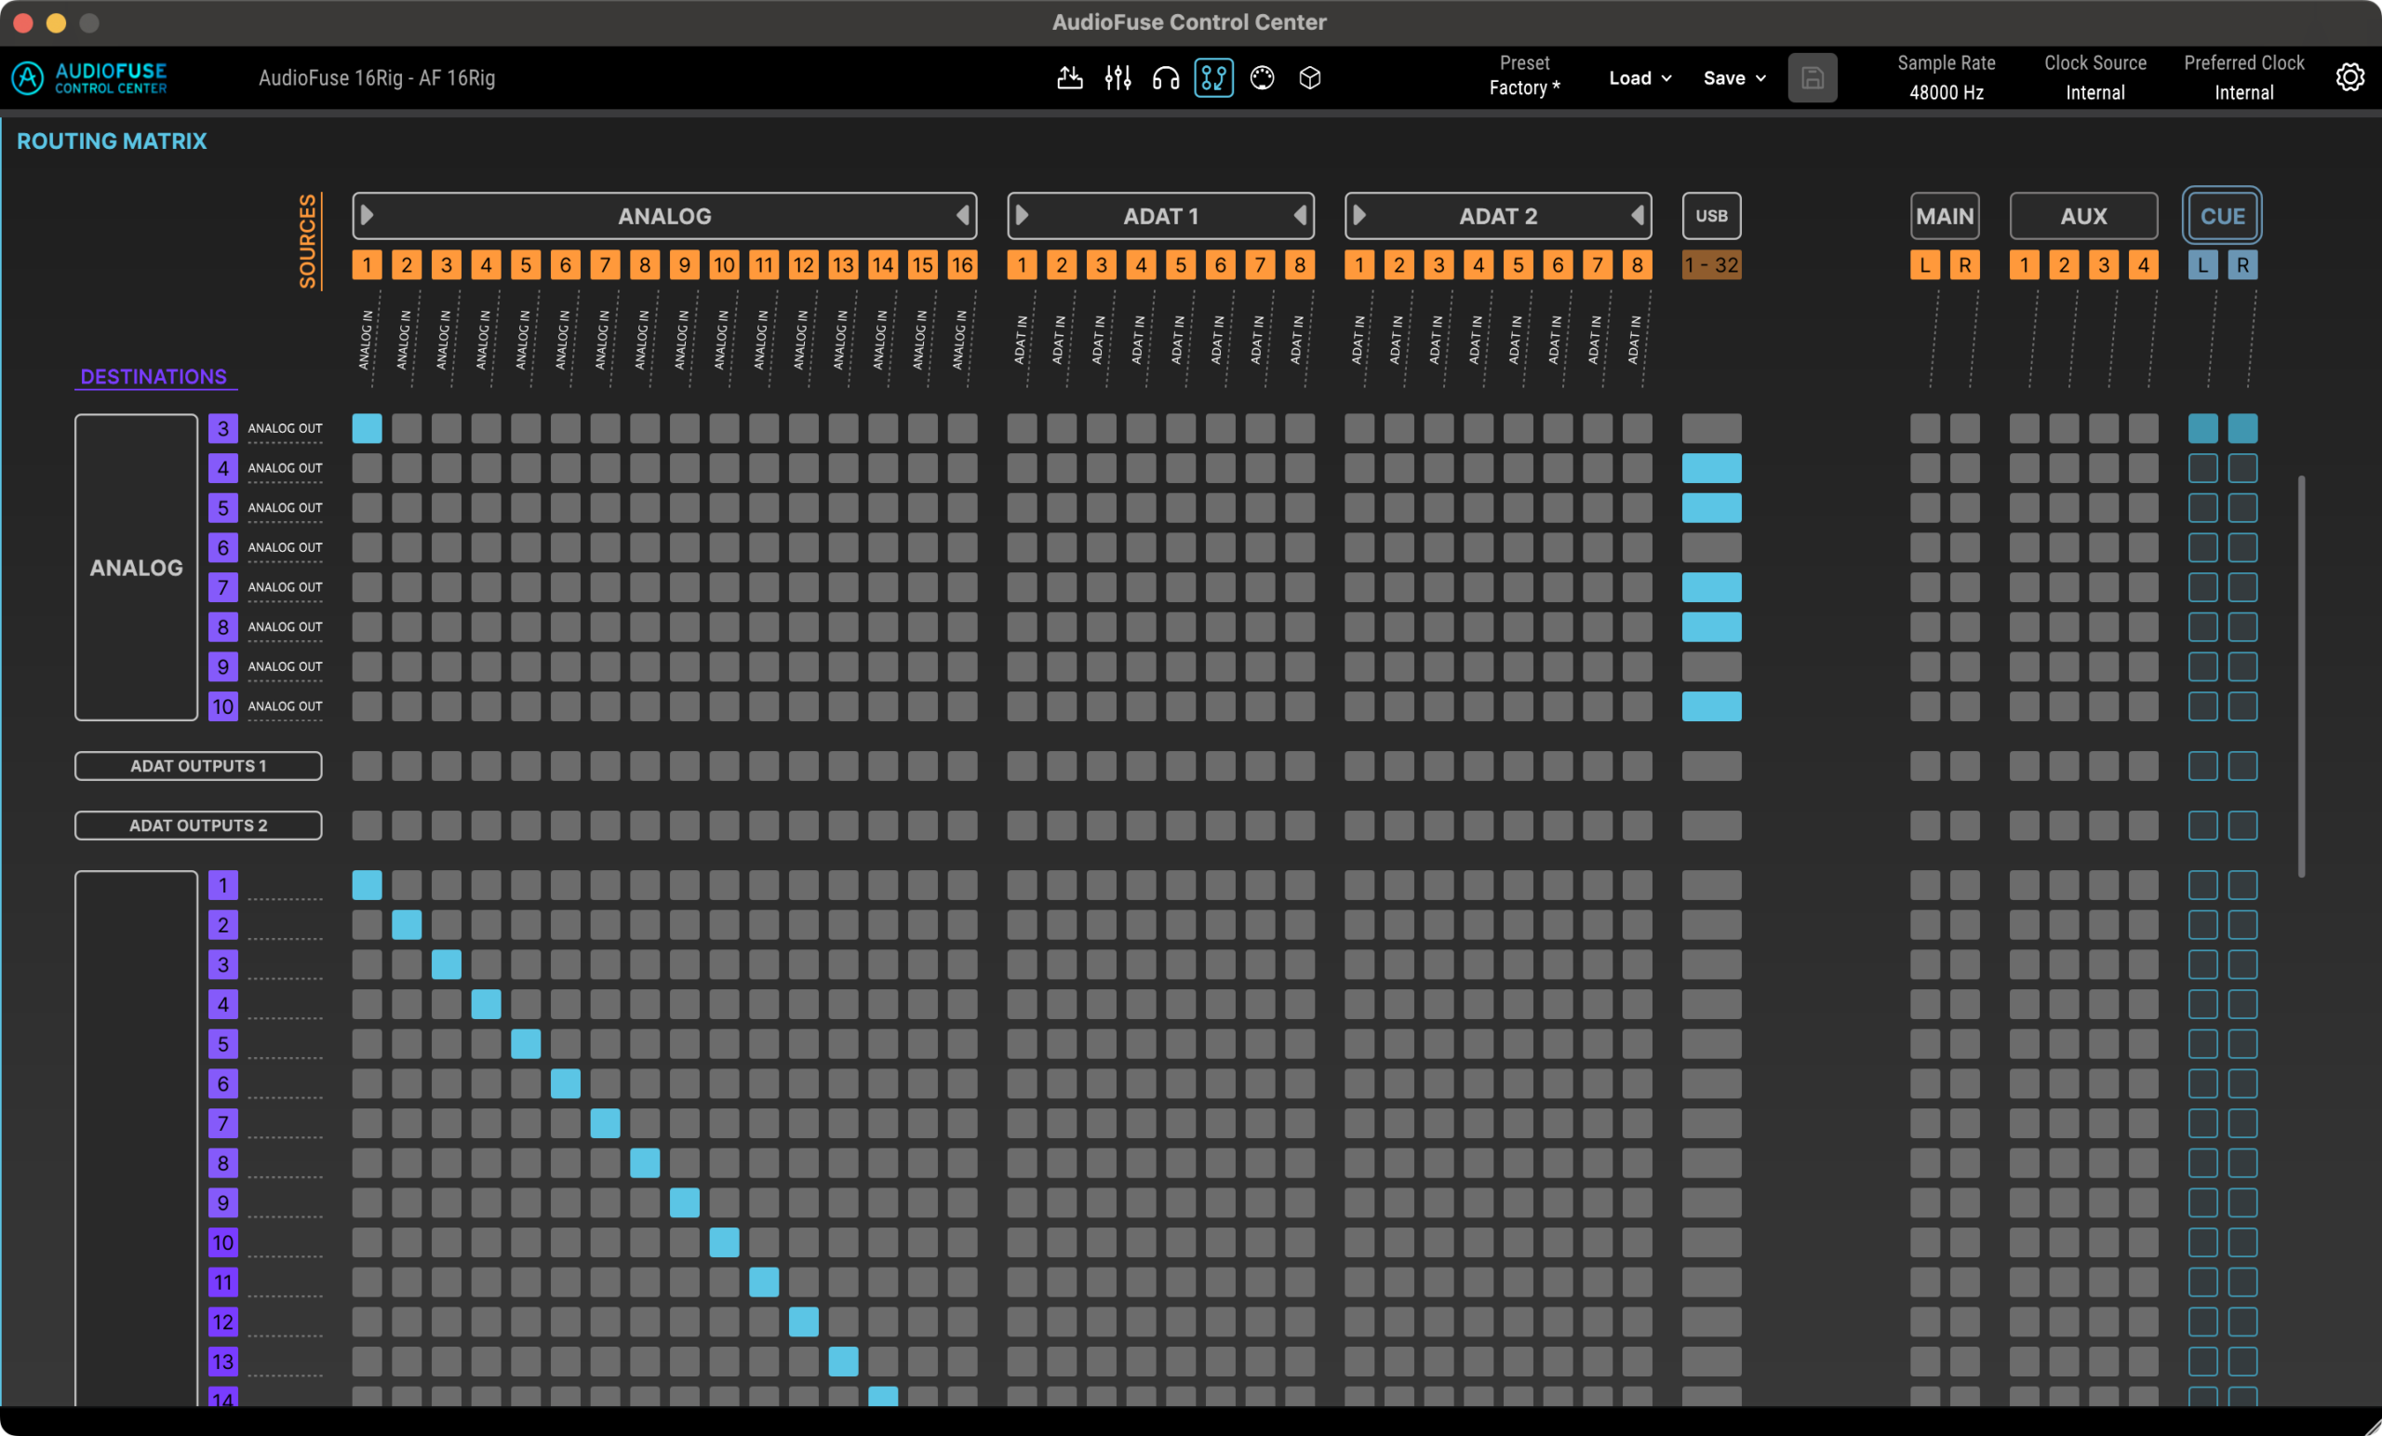Click ADAT 2 source badge number 8

[x=1637, y=265]
